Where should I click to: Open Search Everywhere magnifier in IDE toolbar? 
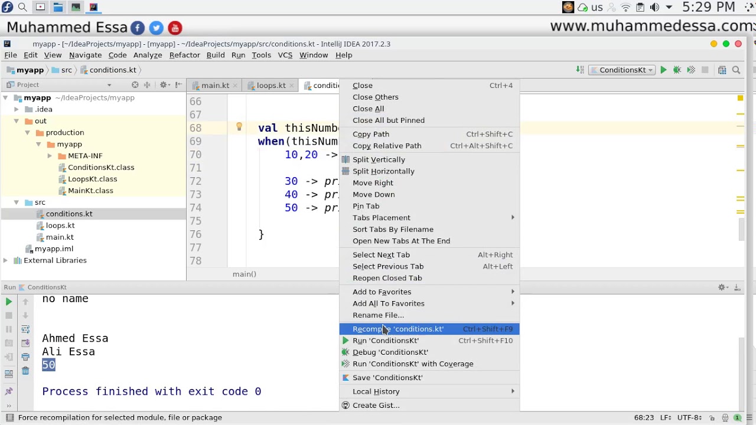click(x=736, y=70)
